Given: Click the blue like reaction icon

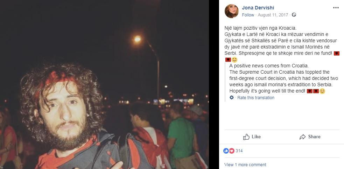Looking at the screenshot, I should tap(226, 151).
